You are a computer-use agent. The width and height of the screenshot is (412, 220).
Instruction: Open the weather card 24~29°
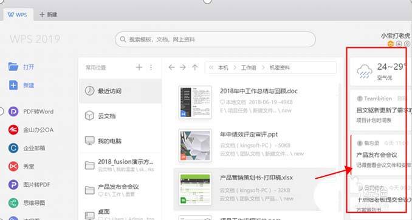click(380, 72)
